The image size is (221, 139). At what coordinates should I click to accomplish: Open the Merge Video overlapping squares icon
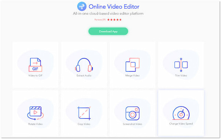(132, 65)
